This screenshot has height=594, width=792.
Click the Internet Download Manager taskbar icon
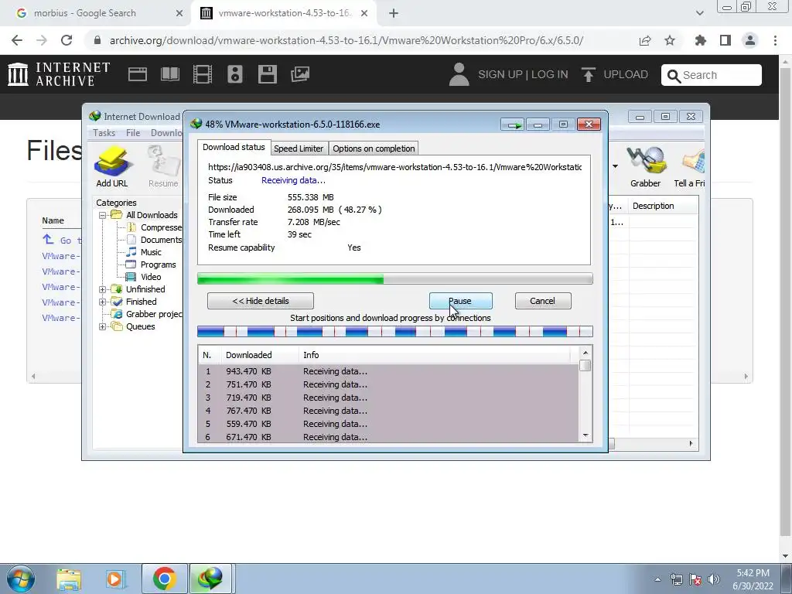[210, 579]
